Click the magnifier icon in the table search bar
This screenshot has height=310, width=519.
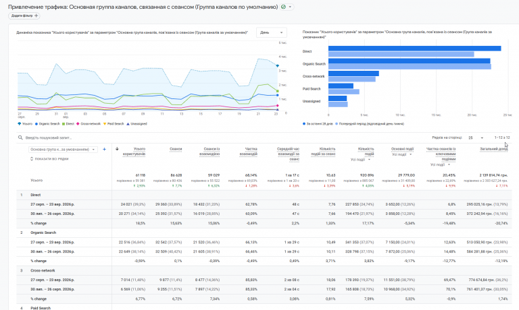[20, 137]
